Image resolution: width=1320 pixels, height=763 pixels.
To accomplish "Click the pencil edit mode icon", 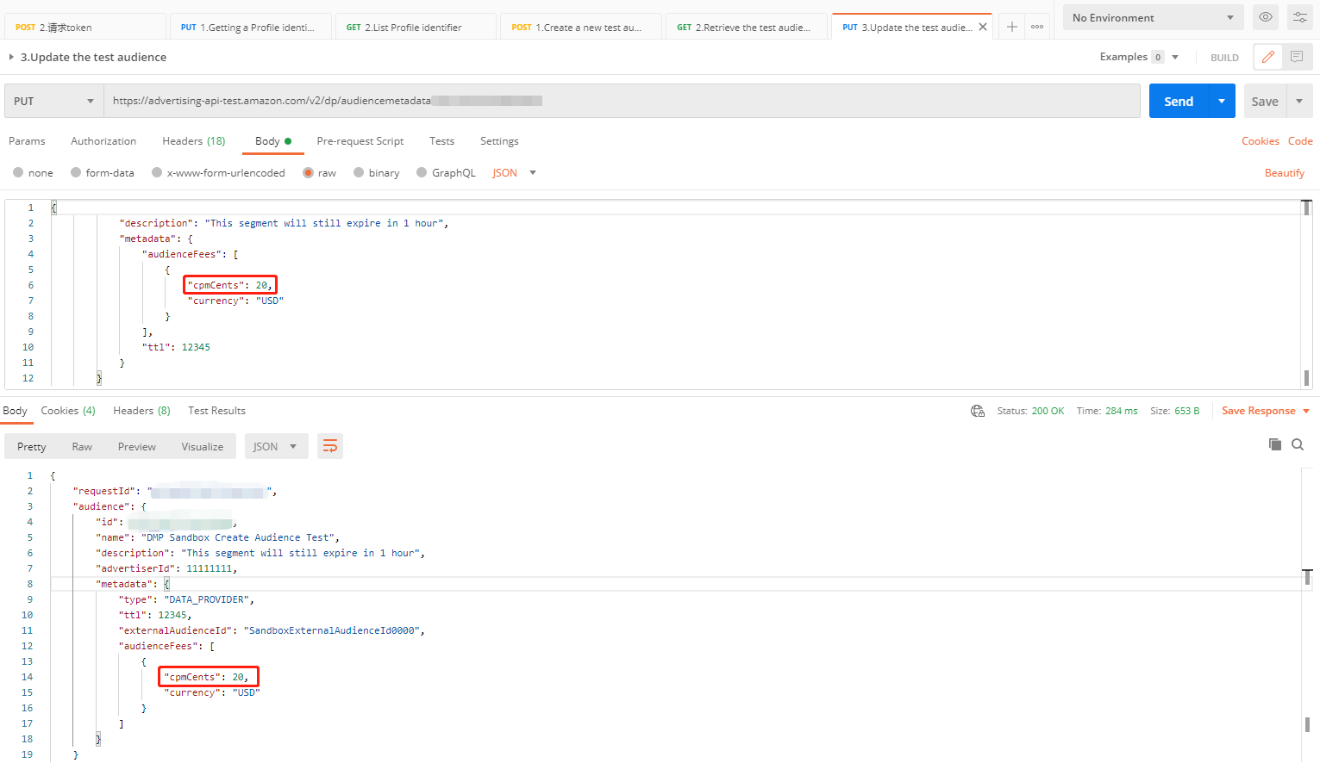I will coord(1267,56).
